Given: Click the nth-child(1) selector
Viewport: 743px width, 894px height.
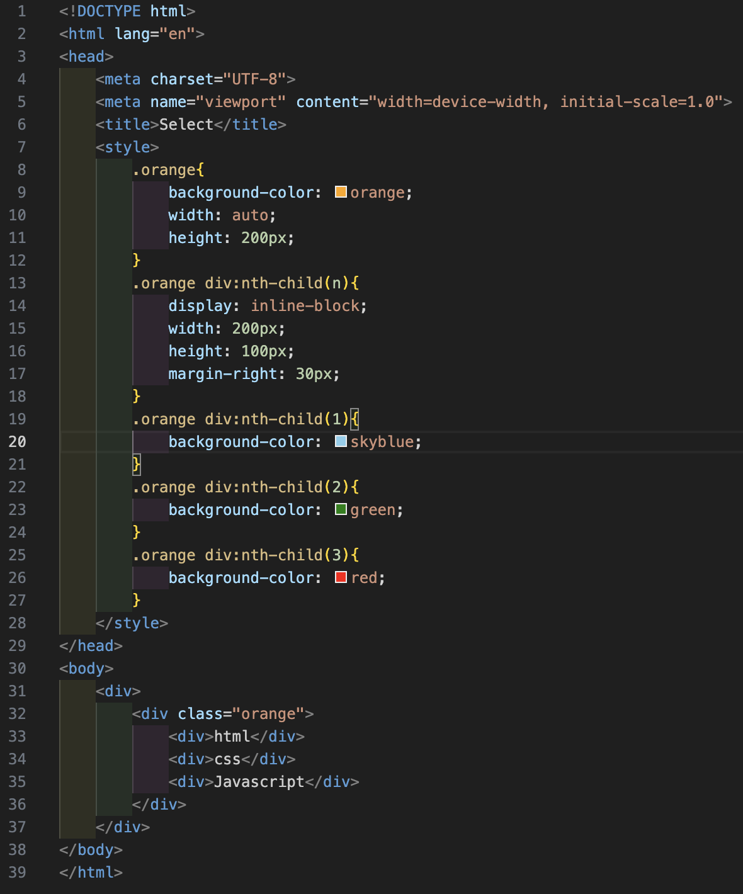Looking at the screenshot, I should click(x=241, y=419).
